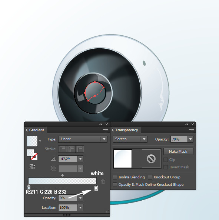Delete the gradient stop with the trash icon

[103, 181]
